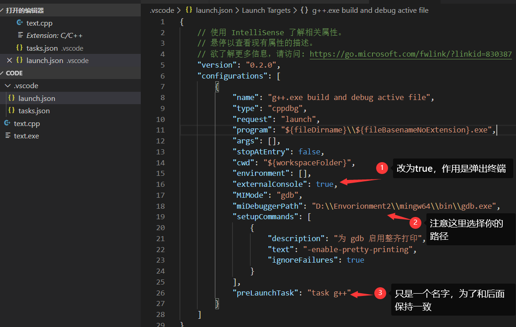The height and width of the screenshot is (327, 516).
Task: Click the C++ file icon beside open-editor text.cpp
Action: [x=20, y=23]
